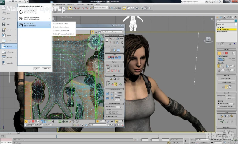Expand the Import submenu arrow

pos(15,35)
